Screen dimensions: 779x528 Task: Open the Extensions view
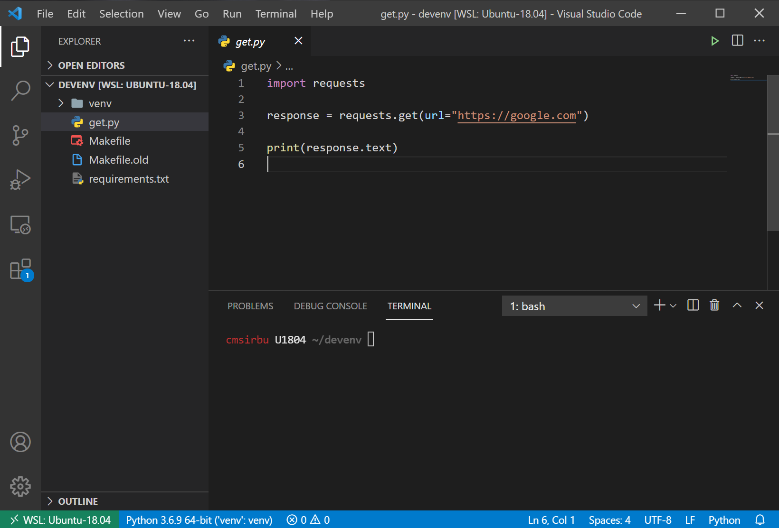[x=20, y=269]
